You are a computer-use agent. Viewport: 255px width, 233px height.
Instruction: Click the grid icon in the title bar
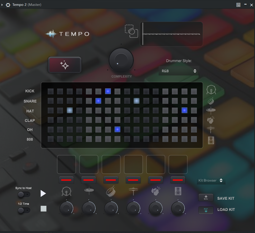[x=238, y=5]
